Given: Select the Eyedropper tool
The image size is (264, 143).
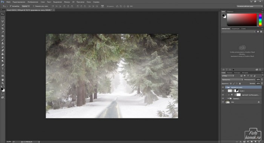Looking at the screenshot, I should click(x=3, y=32).
